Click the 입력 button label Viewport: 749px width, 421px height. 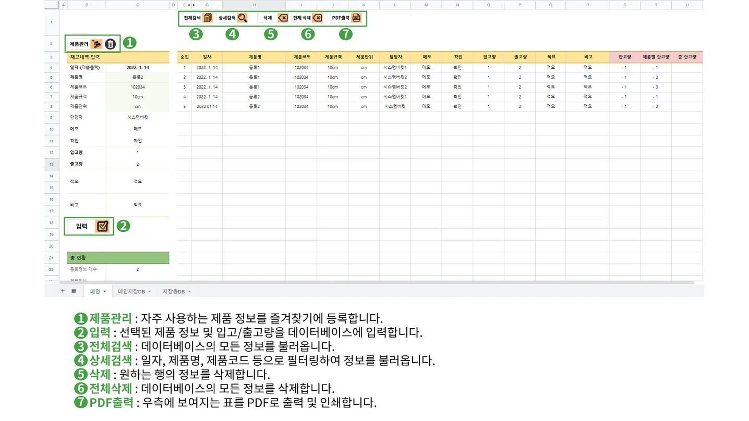coord(81,226)
